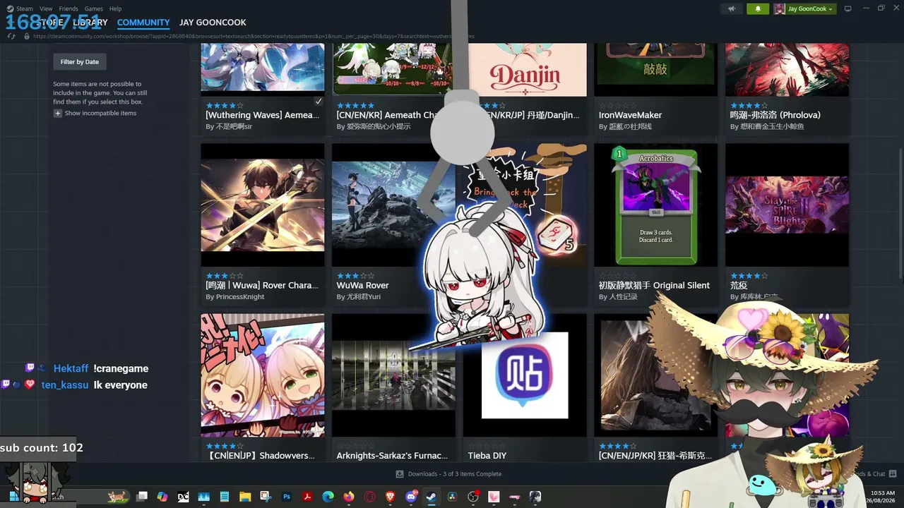Click the Steam logo icon in menu bar
The height and width of the screenshot is (508, 904).
[x=10, y=8]
